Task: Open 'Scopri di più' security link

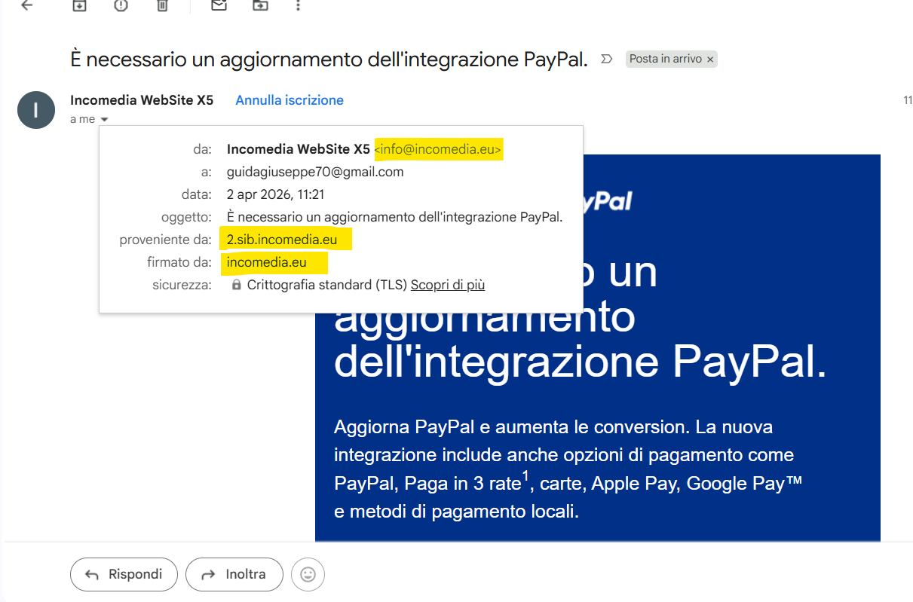Action: (x=448, y=285)
